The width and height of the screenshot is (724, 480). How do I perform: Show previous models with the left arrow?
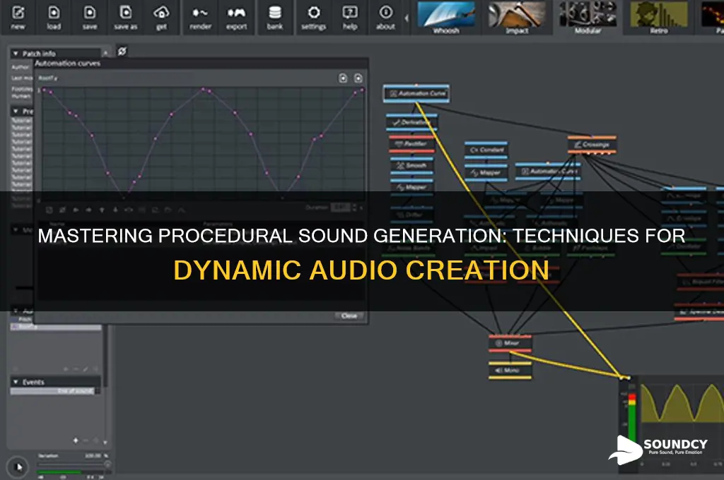point(407,18)
